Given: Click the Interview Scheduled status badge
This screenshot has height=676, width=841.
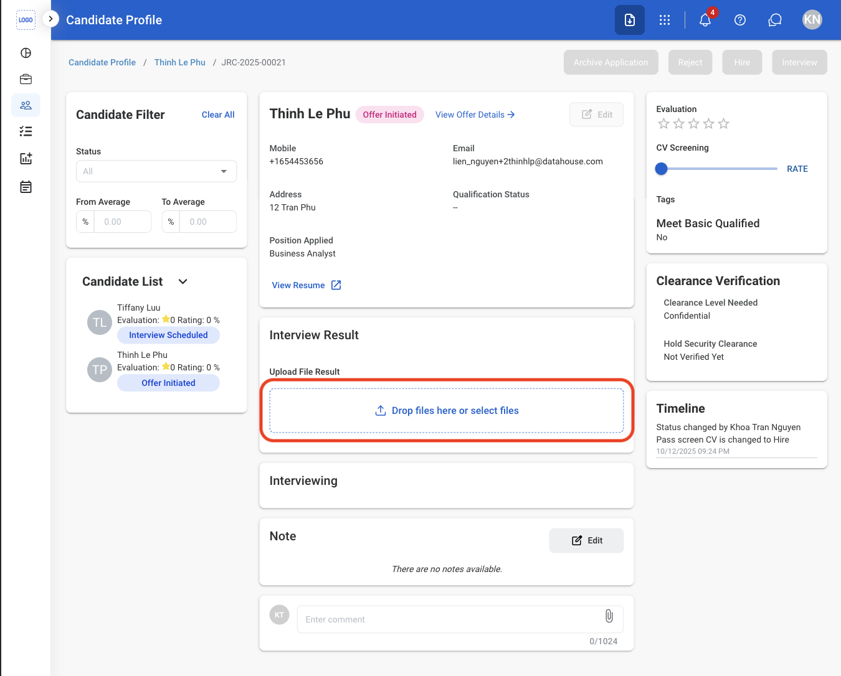Looking at the screenshot, I should pos(168,335).
